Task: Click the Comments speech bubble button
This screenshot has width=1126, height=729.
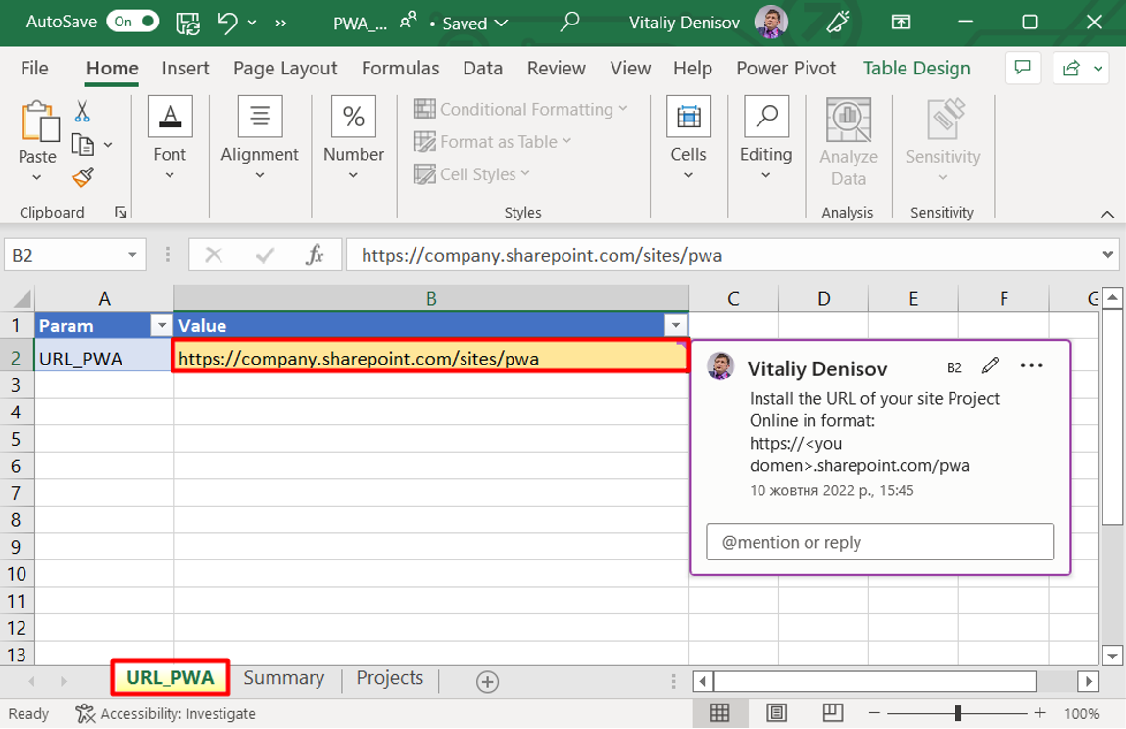Action: pos(1022,69)
